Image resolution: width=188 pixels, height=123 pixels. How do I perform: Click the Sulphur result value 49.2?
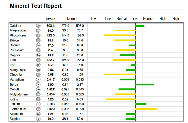[x=50, y=119]
